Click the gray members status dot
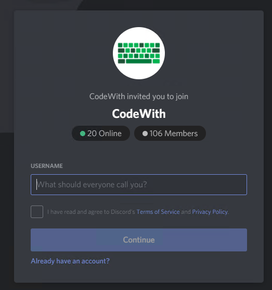 pyautogui.click(x=145, y=134)
